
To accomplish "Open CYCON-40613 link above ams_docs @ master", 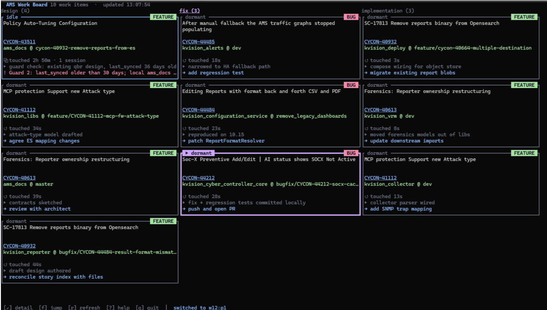I will pos(19,178).
